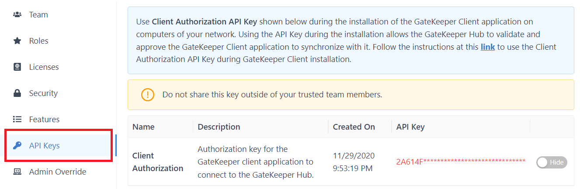Viewport: 580px width, 189px height.
Task: Follow the instructions link
Action: (487, 47)
